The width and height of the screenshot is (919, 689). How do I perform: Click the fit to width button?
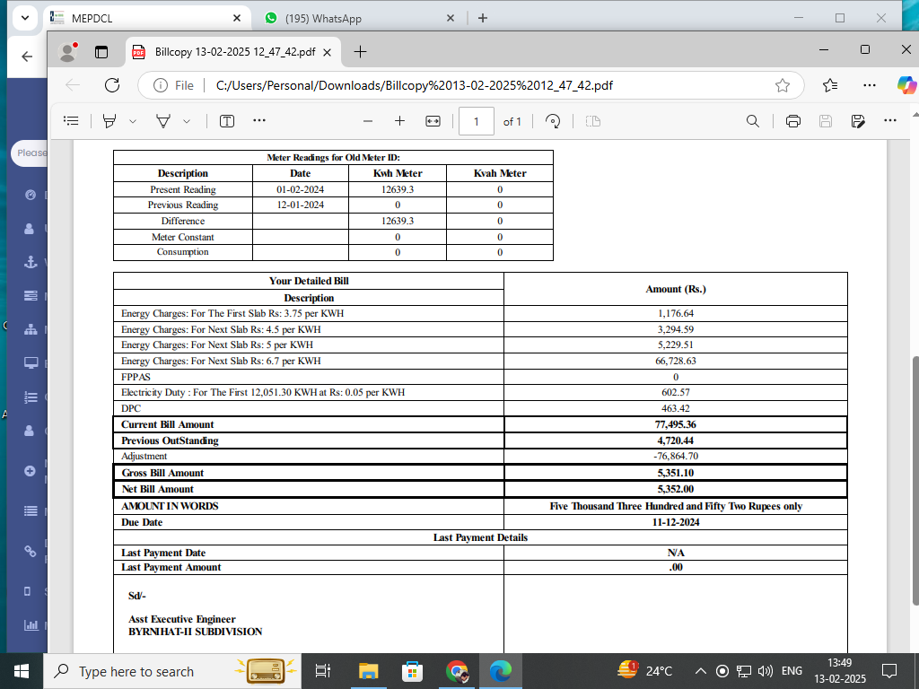click(433, 121)
